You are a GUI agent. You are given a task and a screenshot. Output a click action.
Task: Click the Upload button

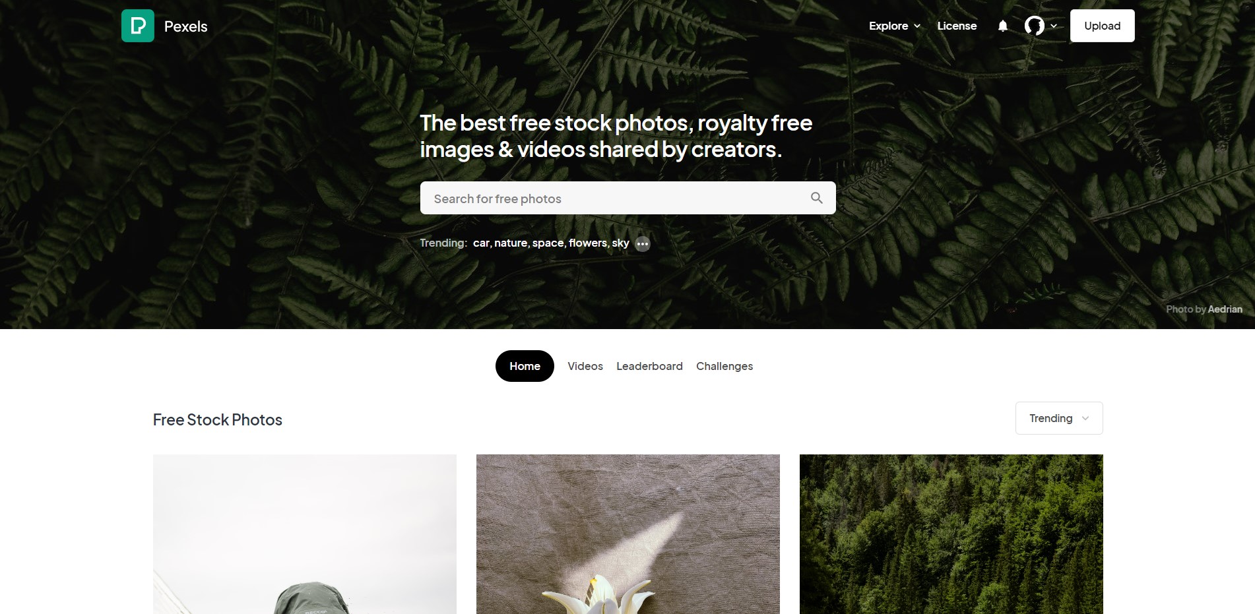pyautogui.click(x=1102, y=26)
